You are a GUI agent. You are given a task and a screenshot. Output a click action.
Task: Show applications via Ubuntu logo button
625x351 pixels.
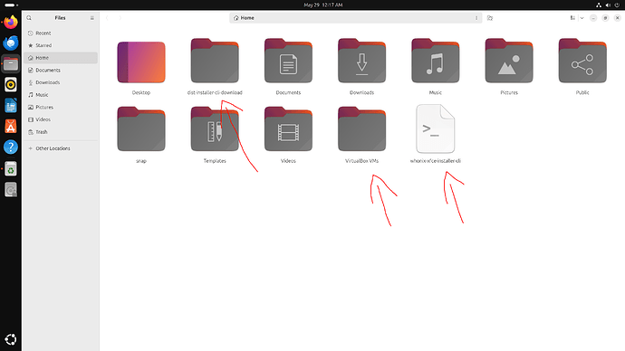coord(11,339)
